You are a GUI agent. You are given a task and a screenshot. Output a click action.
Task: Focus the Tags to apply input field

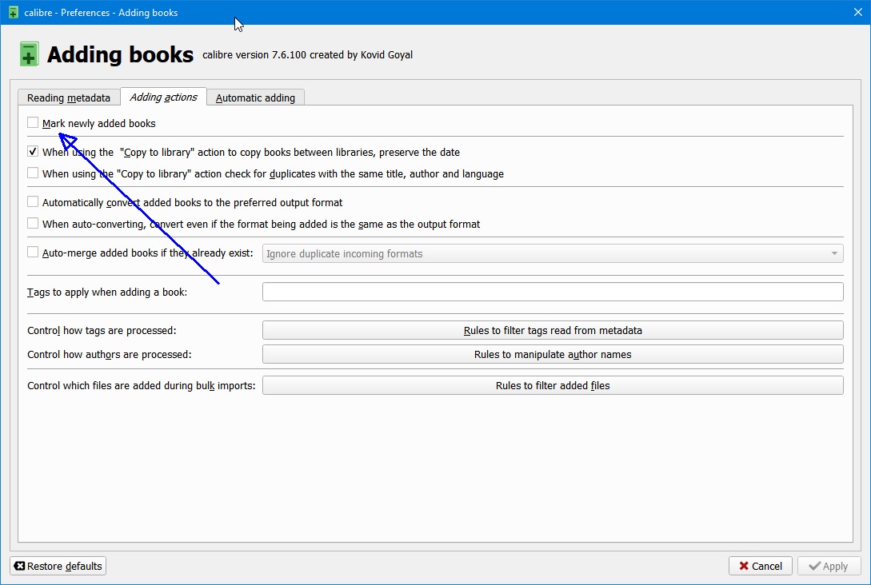pos(552,292)
